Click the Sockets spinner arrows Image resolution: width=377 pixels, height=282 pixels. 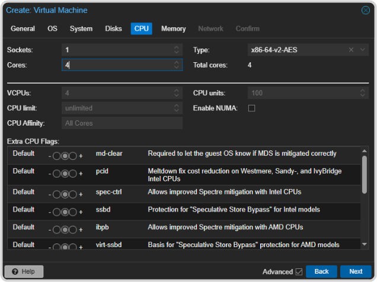tap(177, 50)
